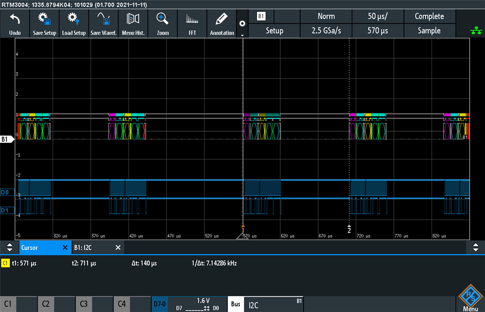485x312 pixels.
Task: Click the Norm trigger mode field
Action: pyautogui.click(x=326, y=16)
